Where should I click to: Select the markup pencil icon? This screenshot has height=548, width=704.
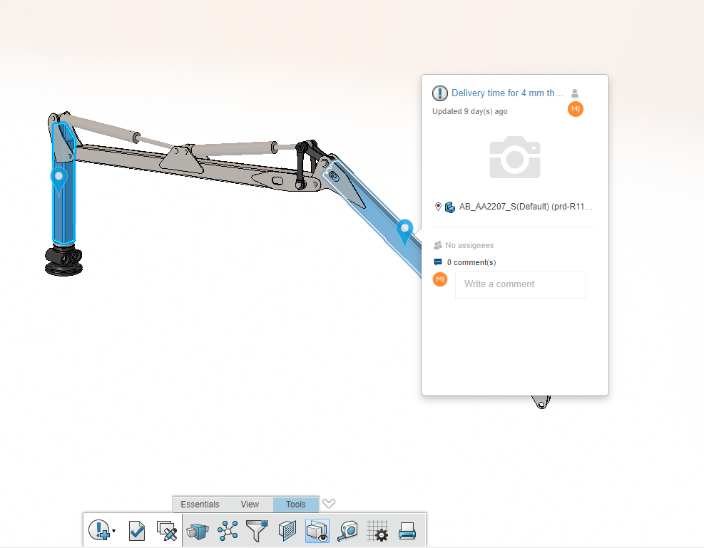[167, 530]
